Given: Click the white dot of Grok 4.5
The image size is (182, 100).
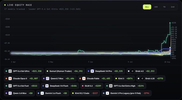Looking at the screenshot, I should [129, 71].
